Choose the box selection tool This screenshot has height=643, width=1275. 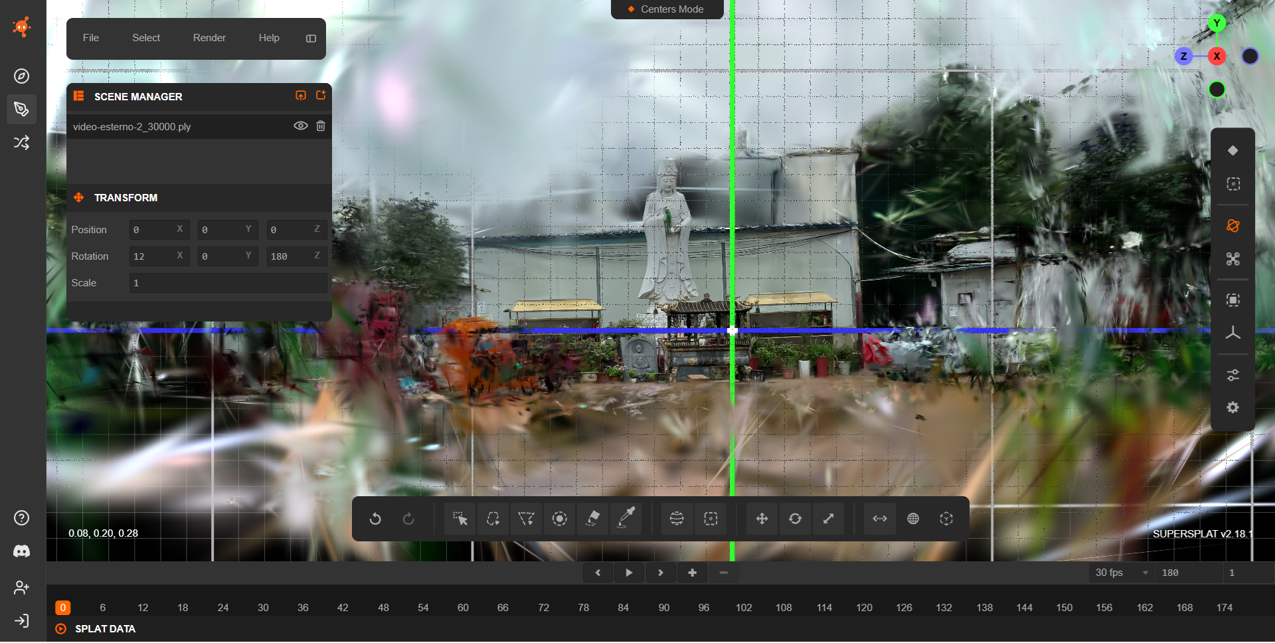pyautogui.click(x=711, y=519)
